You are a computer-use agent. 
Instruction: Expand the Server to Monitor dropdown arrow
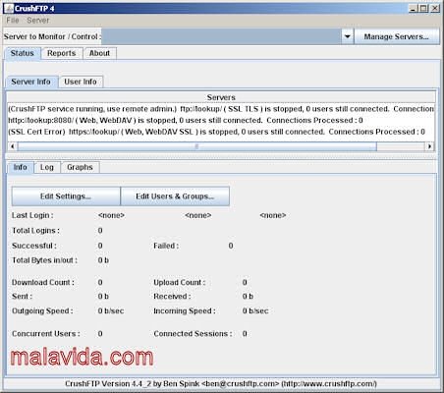tap(347, 36)
